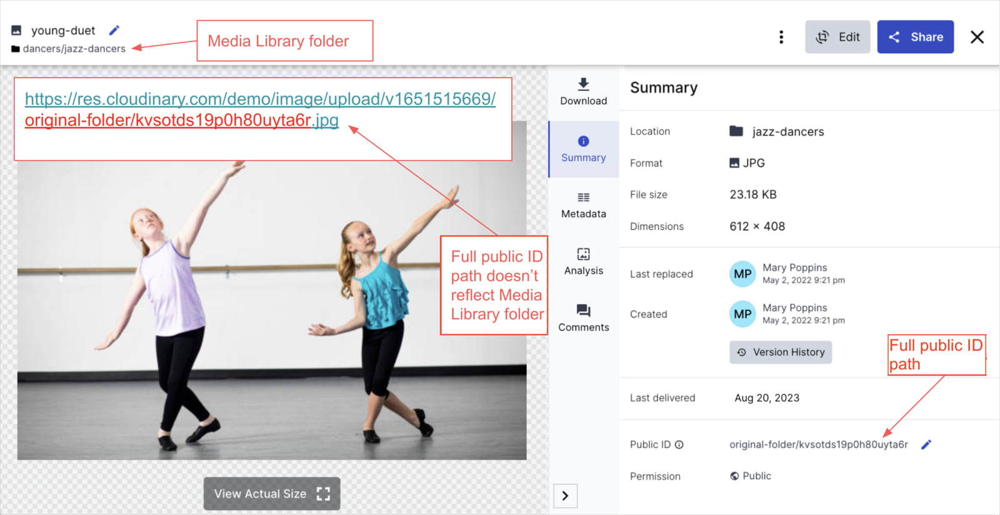Viewport: 1000px width, 515px height.
Task: Open Version History
Action: [x=781, y=352]
